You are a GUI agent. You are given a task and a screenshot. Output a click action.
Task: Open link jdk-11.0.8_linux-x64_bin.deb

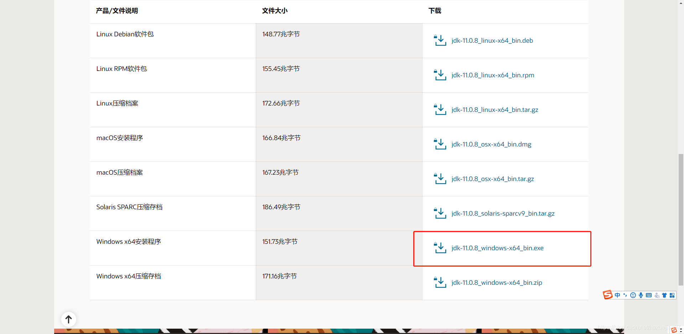point(492,41)
